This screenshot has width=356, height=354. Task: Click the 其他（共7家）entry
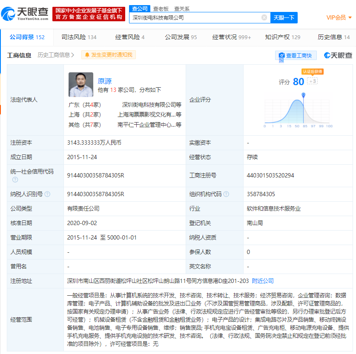(85, 125)
